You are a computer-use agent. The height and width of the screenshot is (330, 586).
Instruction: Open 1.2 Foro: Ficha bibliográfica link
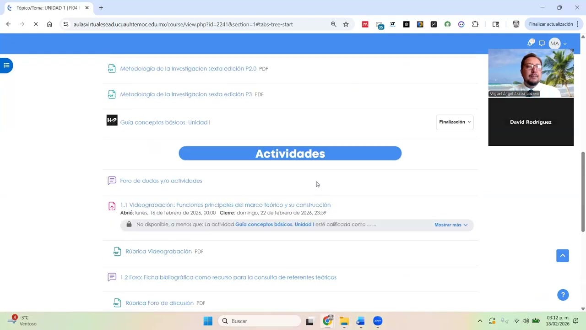click(x=228, y=277)
